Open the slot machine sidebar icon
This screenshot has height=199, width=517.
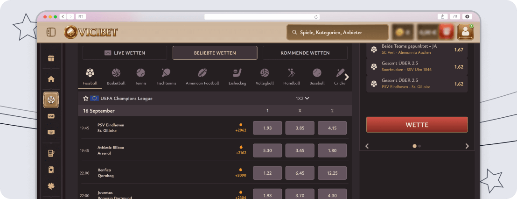tap(51, 153)
